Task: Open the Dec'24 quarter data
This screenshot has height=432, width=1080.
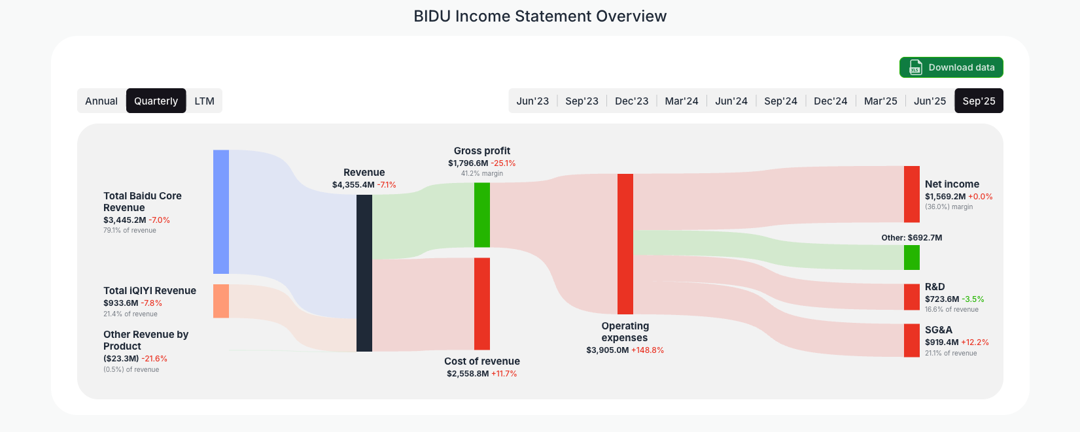Action: 830,101
